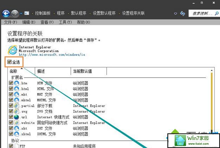The width and height of the screenshot is (220, 148).
Task: Toggle the .mht extension checkbox
Action: (x=11, y=94)
